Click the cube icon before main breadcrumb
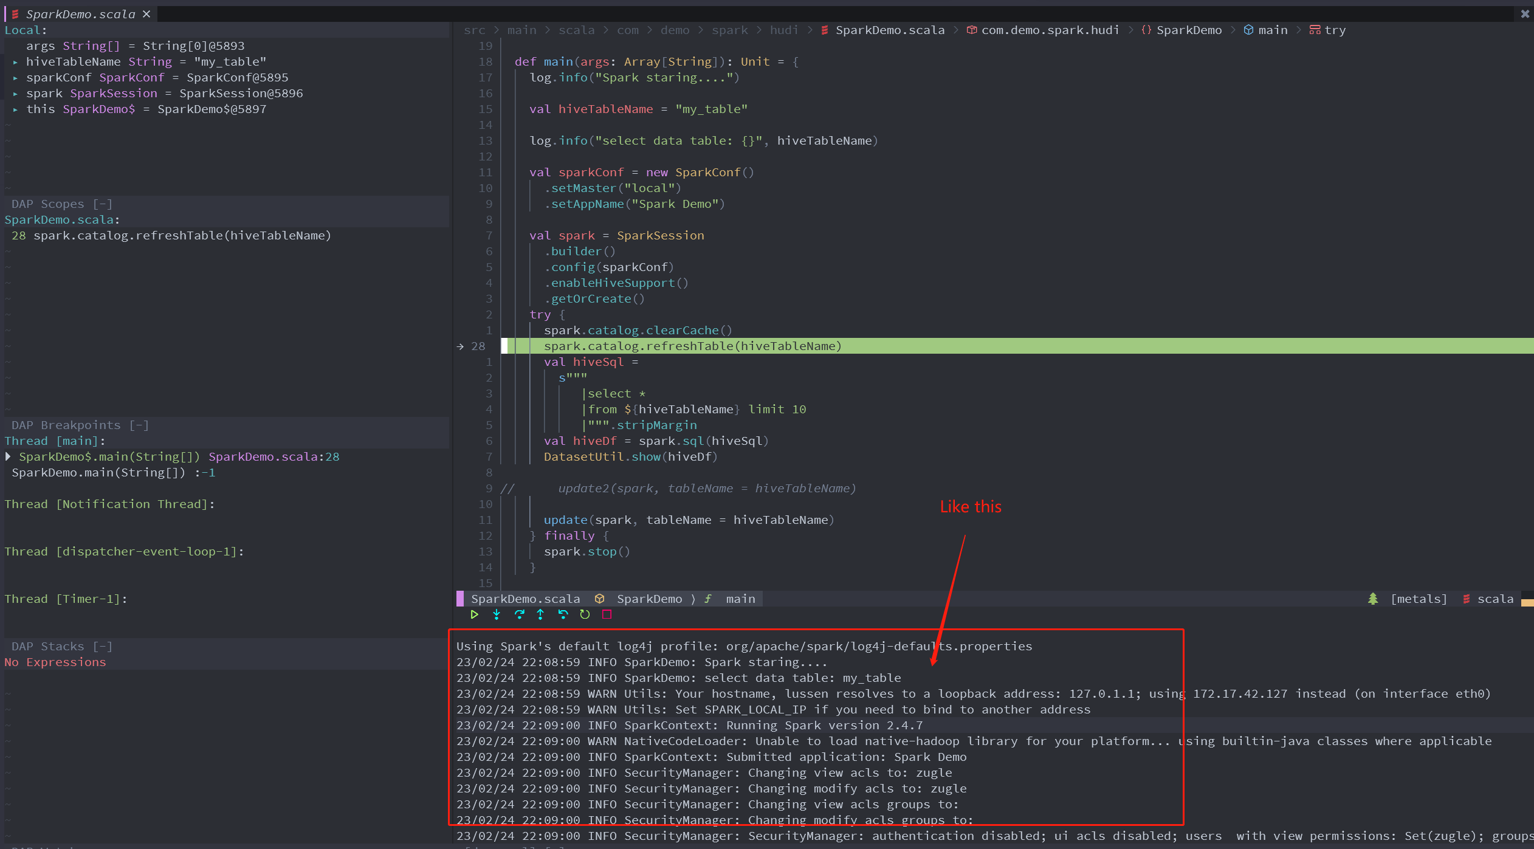The height and width of the screenshot is (849, 1534). pos(1248,30)
